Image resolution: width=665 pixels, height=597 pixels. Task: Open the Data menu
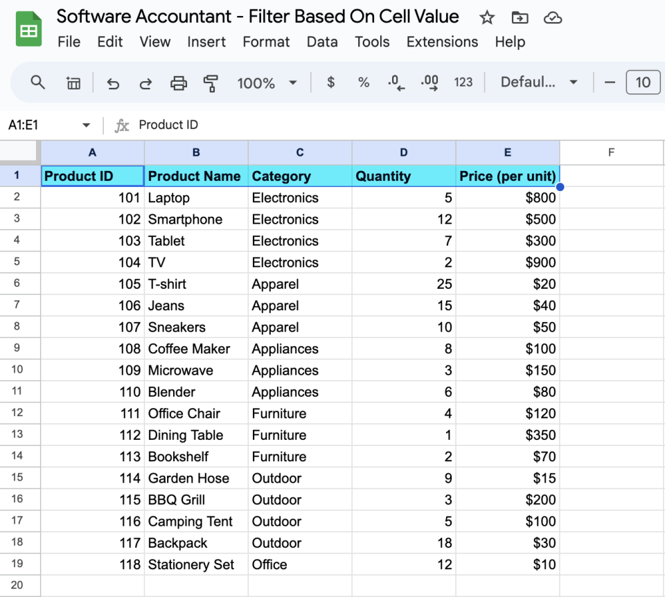[322, 42]
